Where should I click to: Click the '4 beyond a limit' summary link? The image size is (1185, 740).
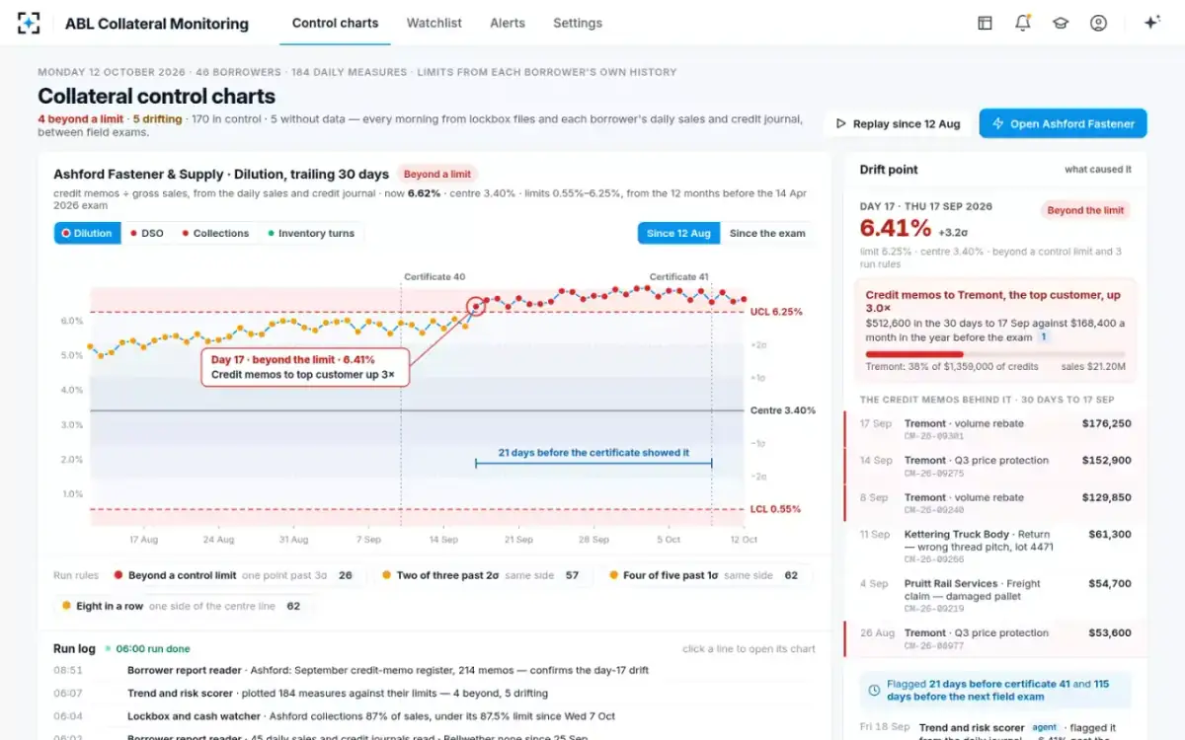(x=81, y=119)
